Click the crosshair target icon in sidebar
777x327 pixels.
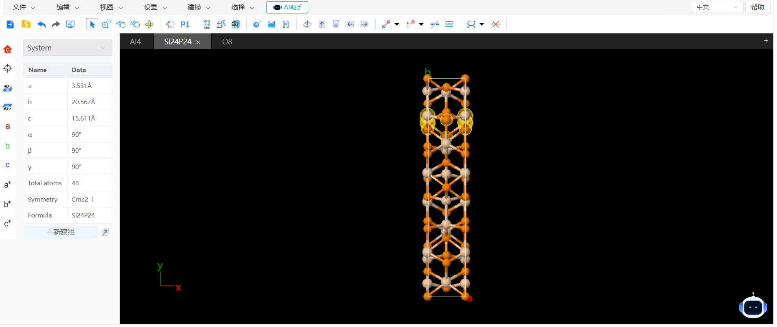pos(7,68)
